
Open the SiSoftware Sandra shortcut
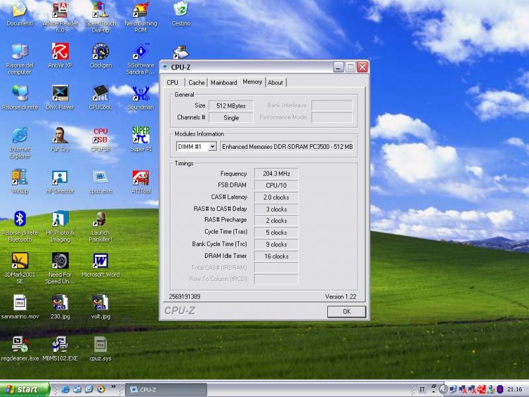[x=141, y=59]
